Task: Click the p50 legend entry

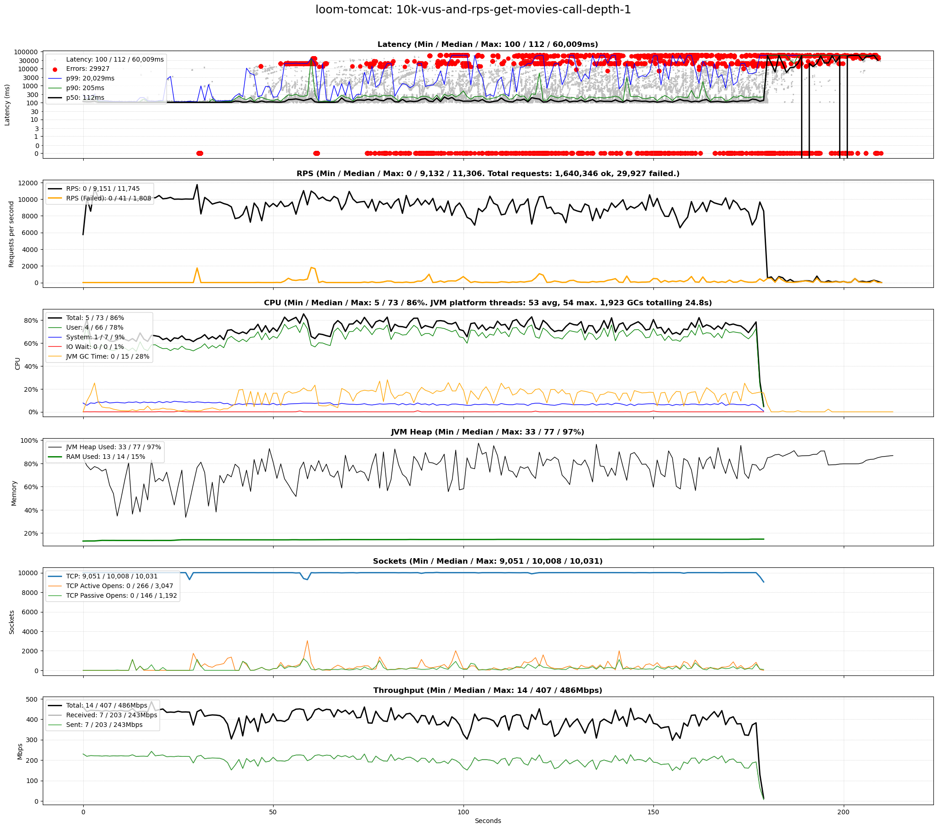Action: point(85,98)
